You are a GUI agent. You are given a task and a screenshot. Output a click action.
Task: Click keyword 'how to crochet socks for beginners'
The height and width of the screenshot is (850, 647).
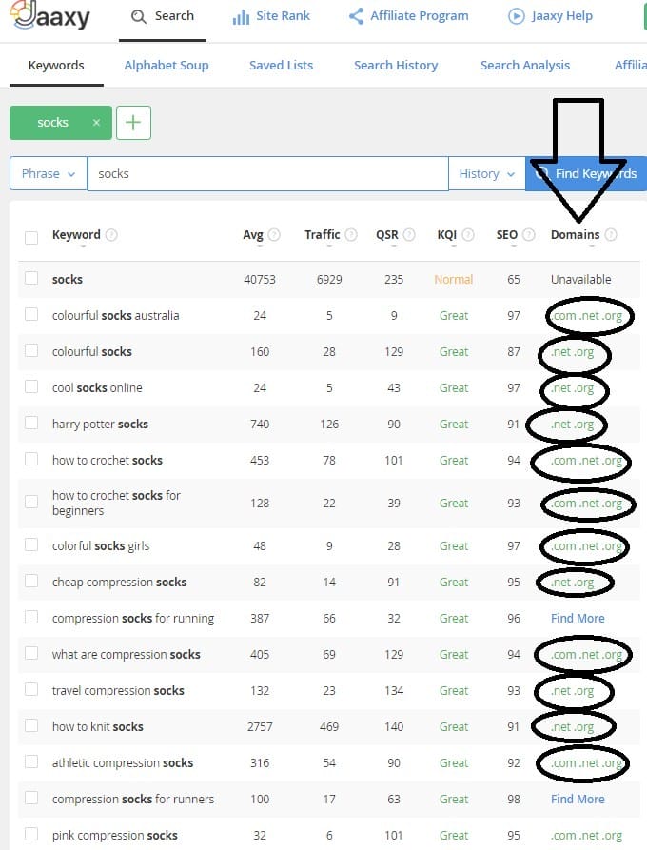pos(116,504)
